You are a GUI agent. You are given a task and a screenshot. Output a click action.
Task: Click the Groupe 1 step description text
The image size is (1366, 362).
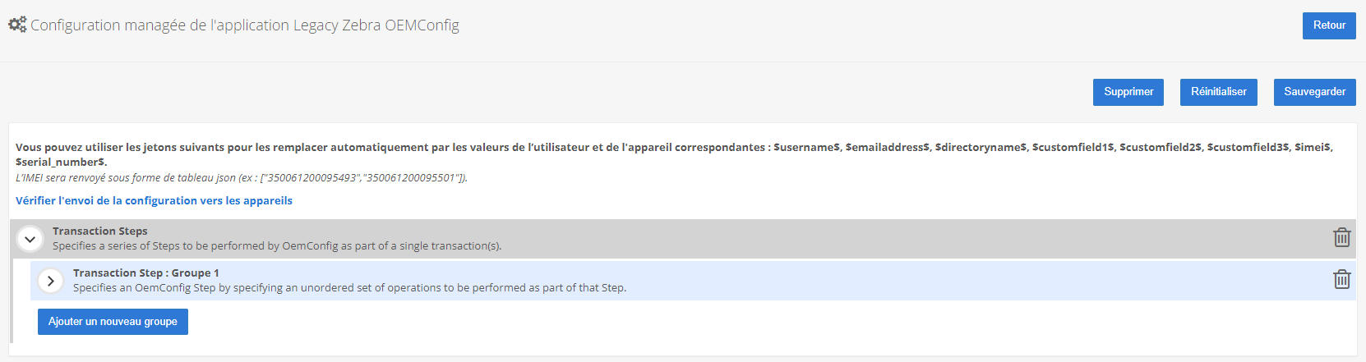(349, 287)
